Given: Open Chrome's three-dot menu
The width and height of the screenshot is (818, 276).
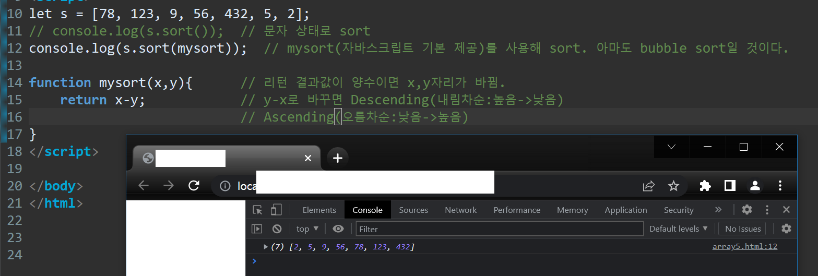Looking at the screenshot, I should (x=780, y=186).
